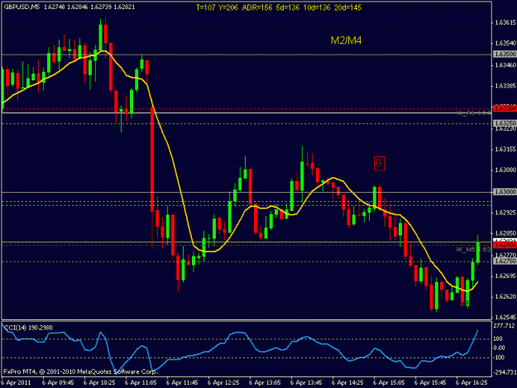The width and height of the screenshot is (517, 388).
Task: Click the 1.63615 price scale value
Action: (505, 22)
